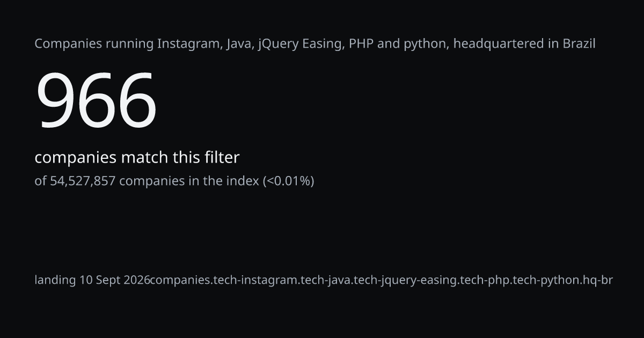644x338 pixels.
Task: Click the large 966 count number
Action: [x=96, y=101]
